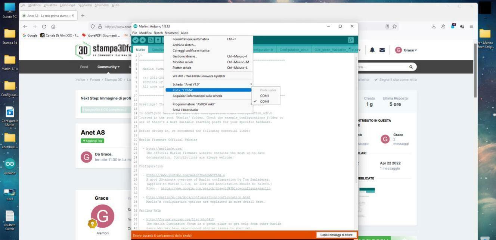Launch WiFi101 / WiFiNINA Firmware Updater
Image resolution: width=496 pixels, height=240 pixels.
coord(208,76)
